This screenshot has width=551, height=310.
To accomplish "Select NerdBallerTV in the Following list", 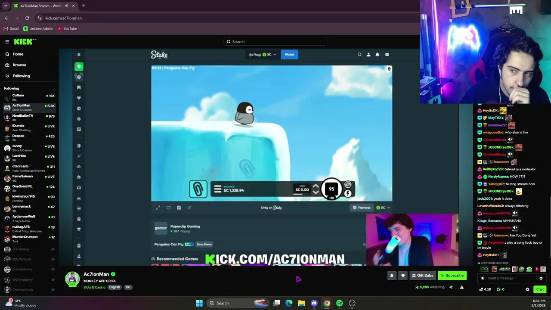I will [29, 118].
